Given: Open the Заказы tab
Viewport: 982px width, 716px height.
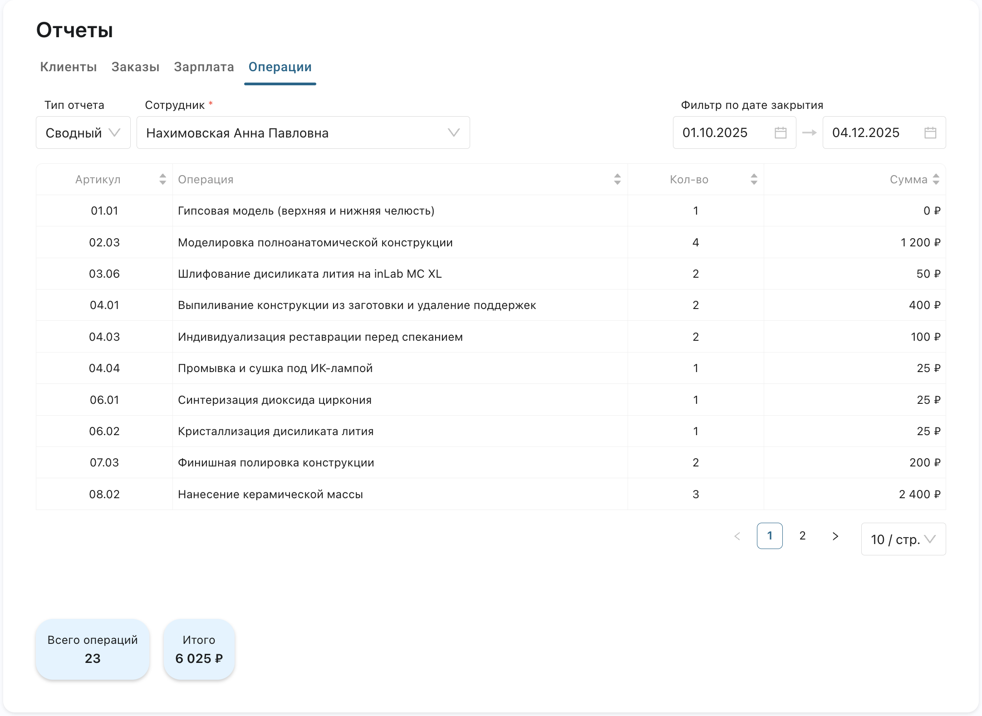Looking at the screenshot, I should [x=135, y=67].
